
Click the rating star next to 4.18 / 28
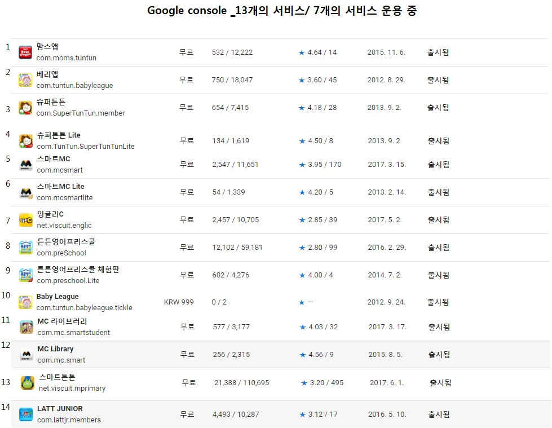click(x=302, y=108)
